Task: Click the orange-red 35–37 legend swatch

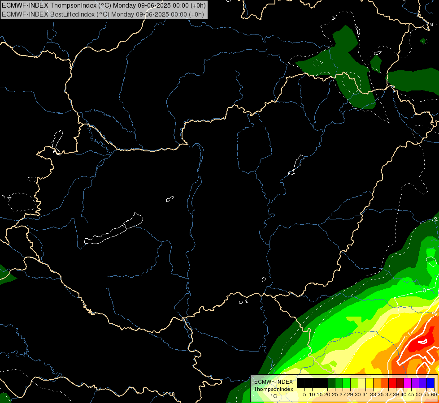Action: click(x=385, y=383)
